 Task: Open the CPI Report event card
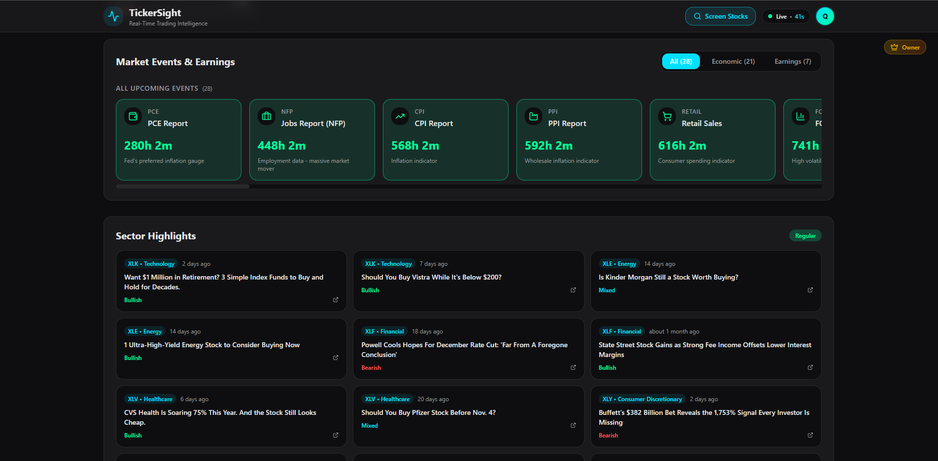[446, 140]
